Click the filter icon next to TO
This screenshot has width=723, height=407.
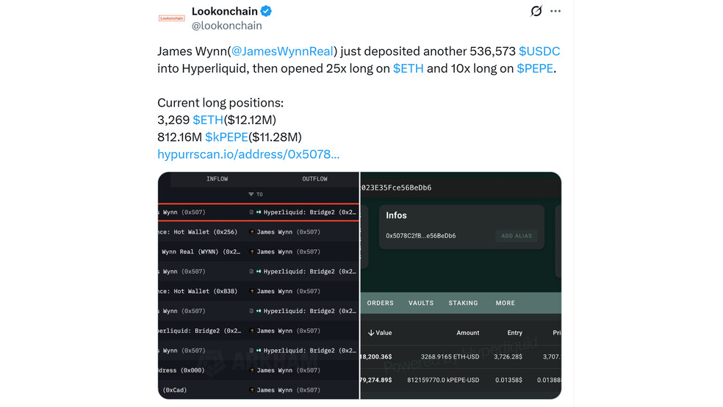coord(251,195)
